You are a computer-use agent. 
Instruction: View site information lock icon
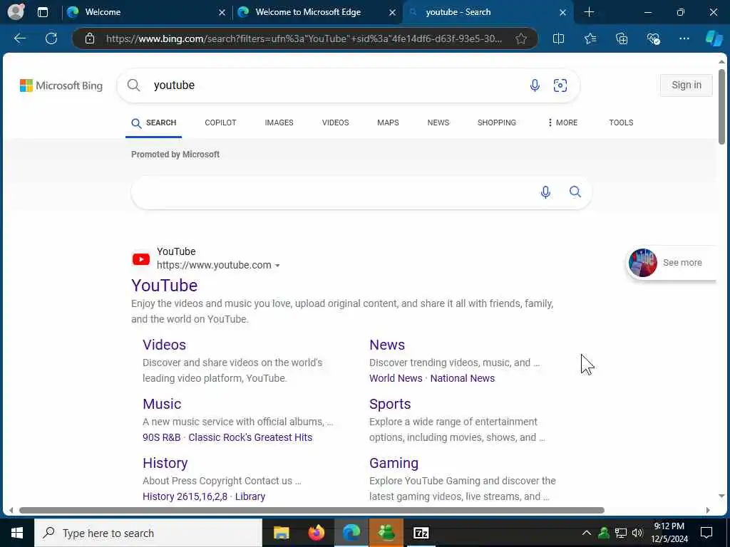pyautogui.click(x=90, y=38)
